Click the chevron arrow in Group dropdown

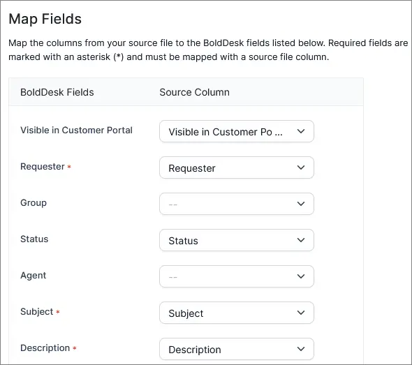tap(301, 204)
